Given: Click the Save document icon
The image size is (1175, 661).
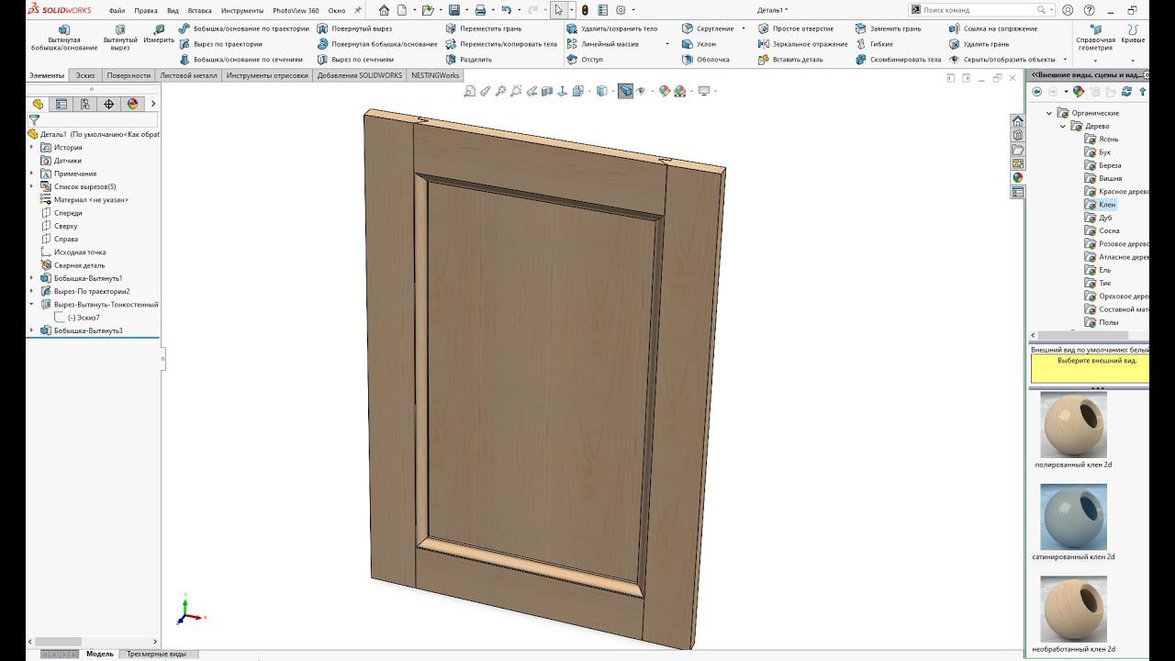Looking at the screenshot, I should (453, 10).
